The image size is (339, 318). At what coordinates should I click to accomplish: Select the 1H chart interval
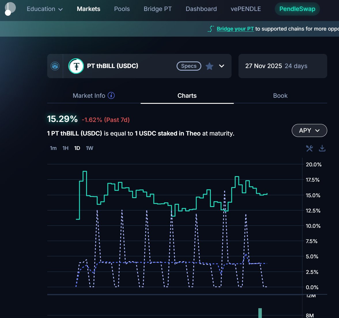[x=65, y=148]
